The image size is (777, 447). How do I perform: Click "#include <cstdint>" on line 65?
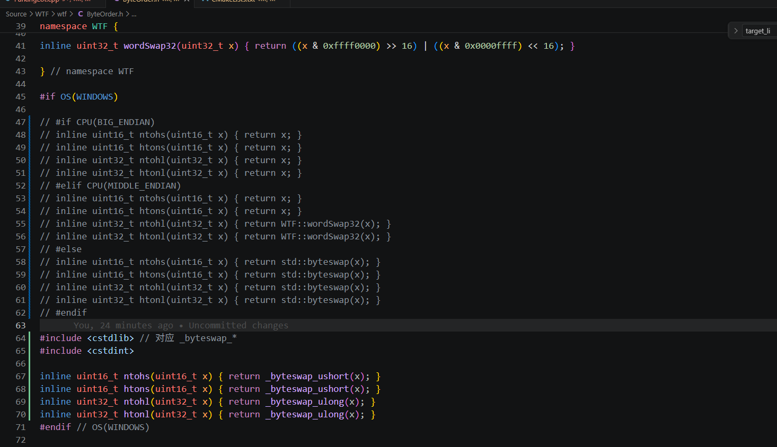[87, 351]
